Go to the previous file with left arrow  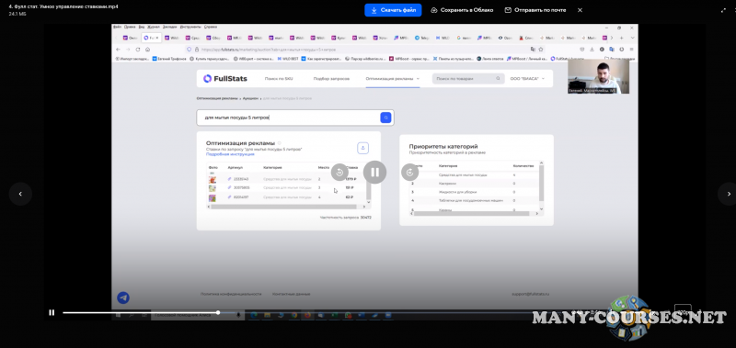click(x=20, y=194)
